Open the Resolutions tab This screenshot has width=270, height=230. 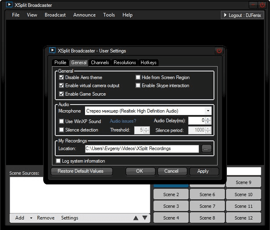click(125, 63)
